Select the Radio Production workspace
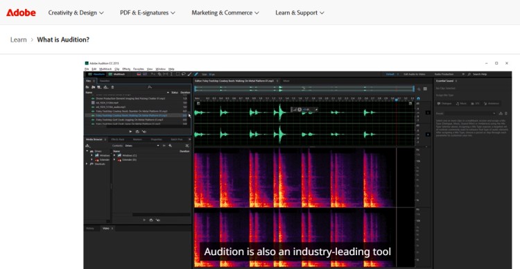 pos(444,74)
